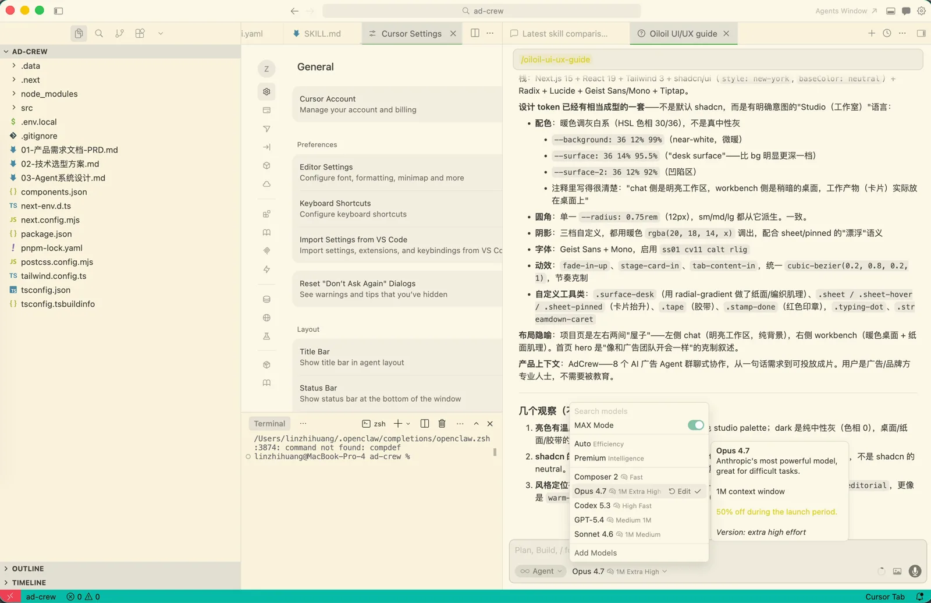Split the terminal pane
The width and height of the screenshot is (931, 603).
point(425,423)
